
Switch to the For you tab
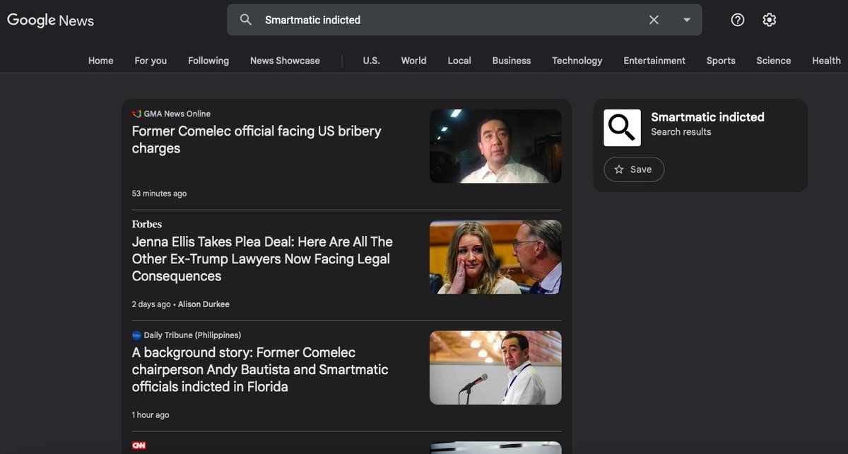[151, 61]
